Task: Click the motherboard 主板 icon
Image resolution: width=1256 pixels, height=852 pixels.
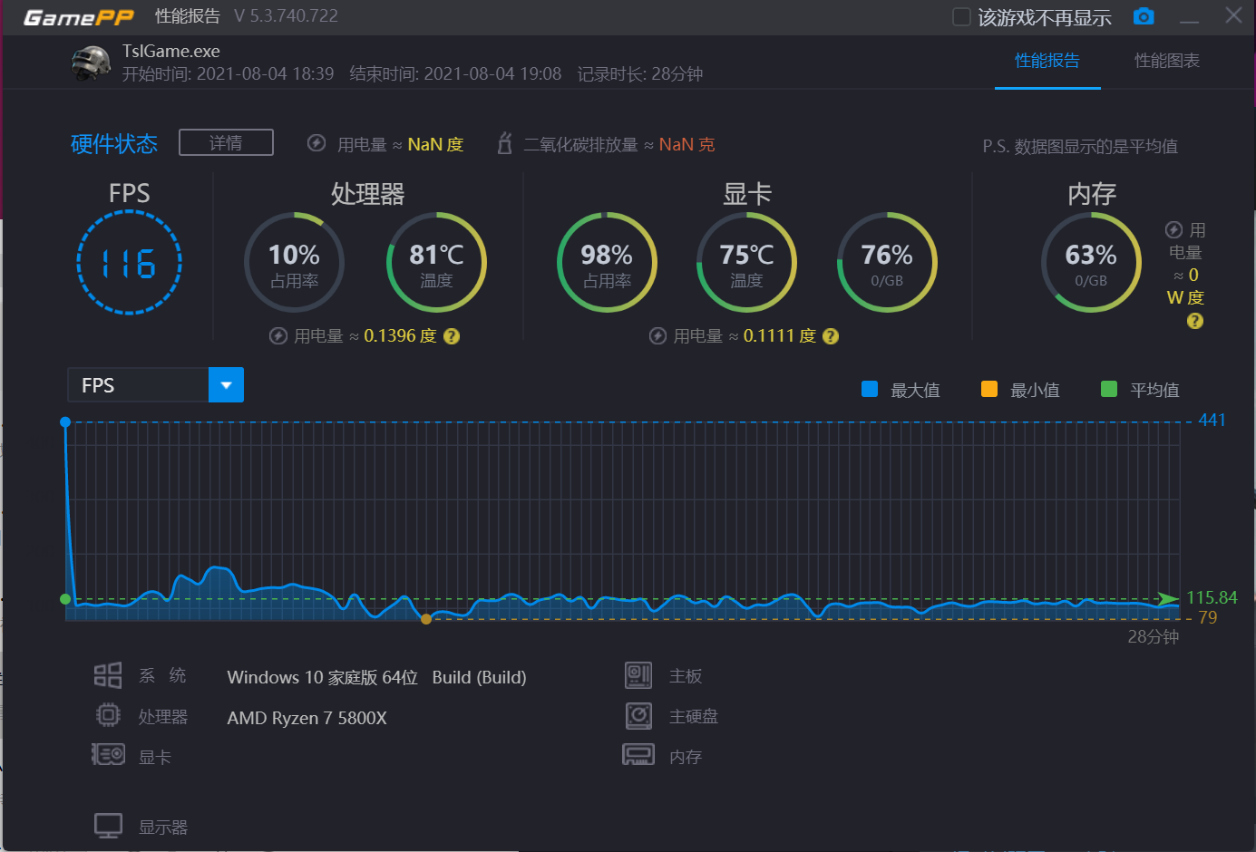Action: (638, 675)
